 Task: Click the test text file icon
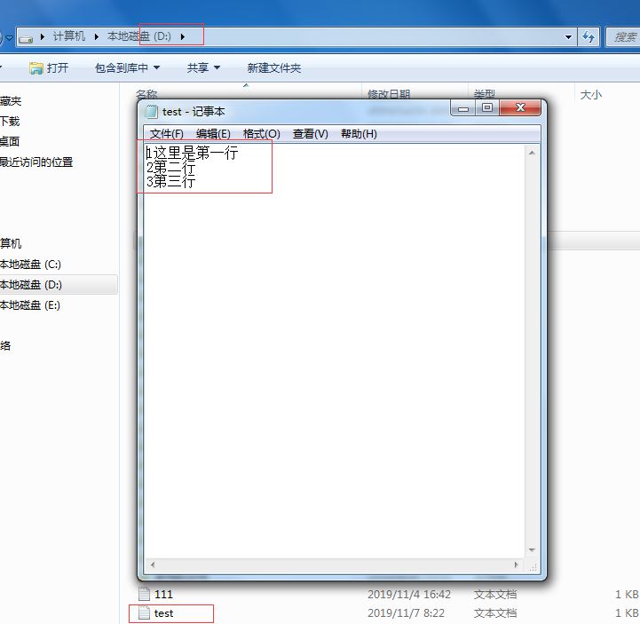[x=144, y=613]
